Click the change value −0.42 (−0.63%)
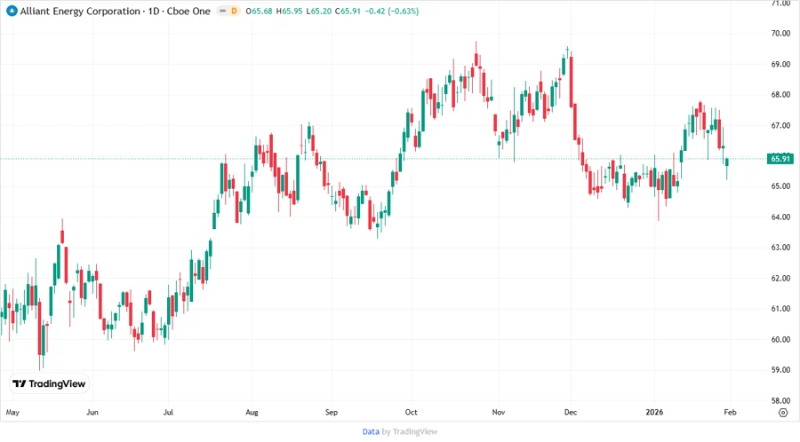The height and width of the screenshot is (442, 800). pyautogui.click(x=392, y=11)
